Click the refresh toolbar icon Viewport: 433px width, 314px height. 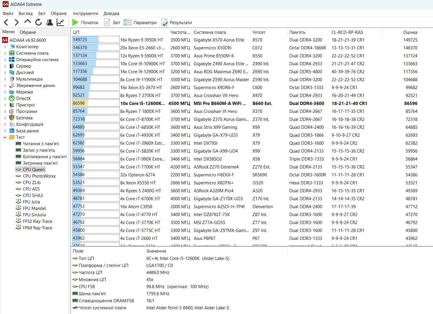tap(39, 22)
